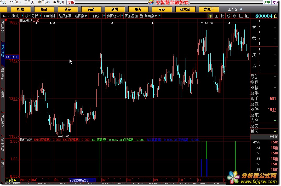Click the 14:56 trade time row
This screenshot has height=186, width=281.
point(264,142)
